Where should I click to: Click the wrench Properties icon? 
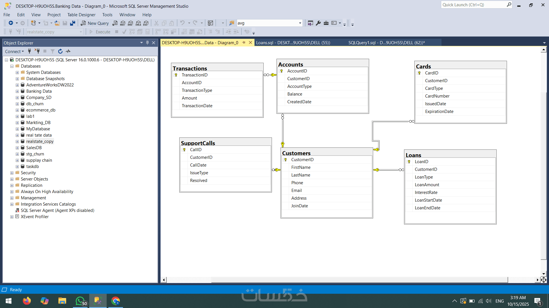318,23
